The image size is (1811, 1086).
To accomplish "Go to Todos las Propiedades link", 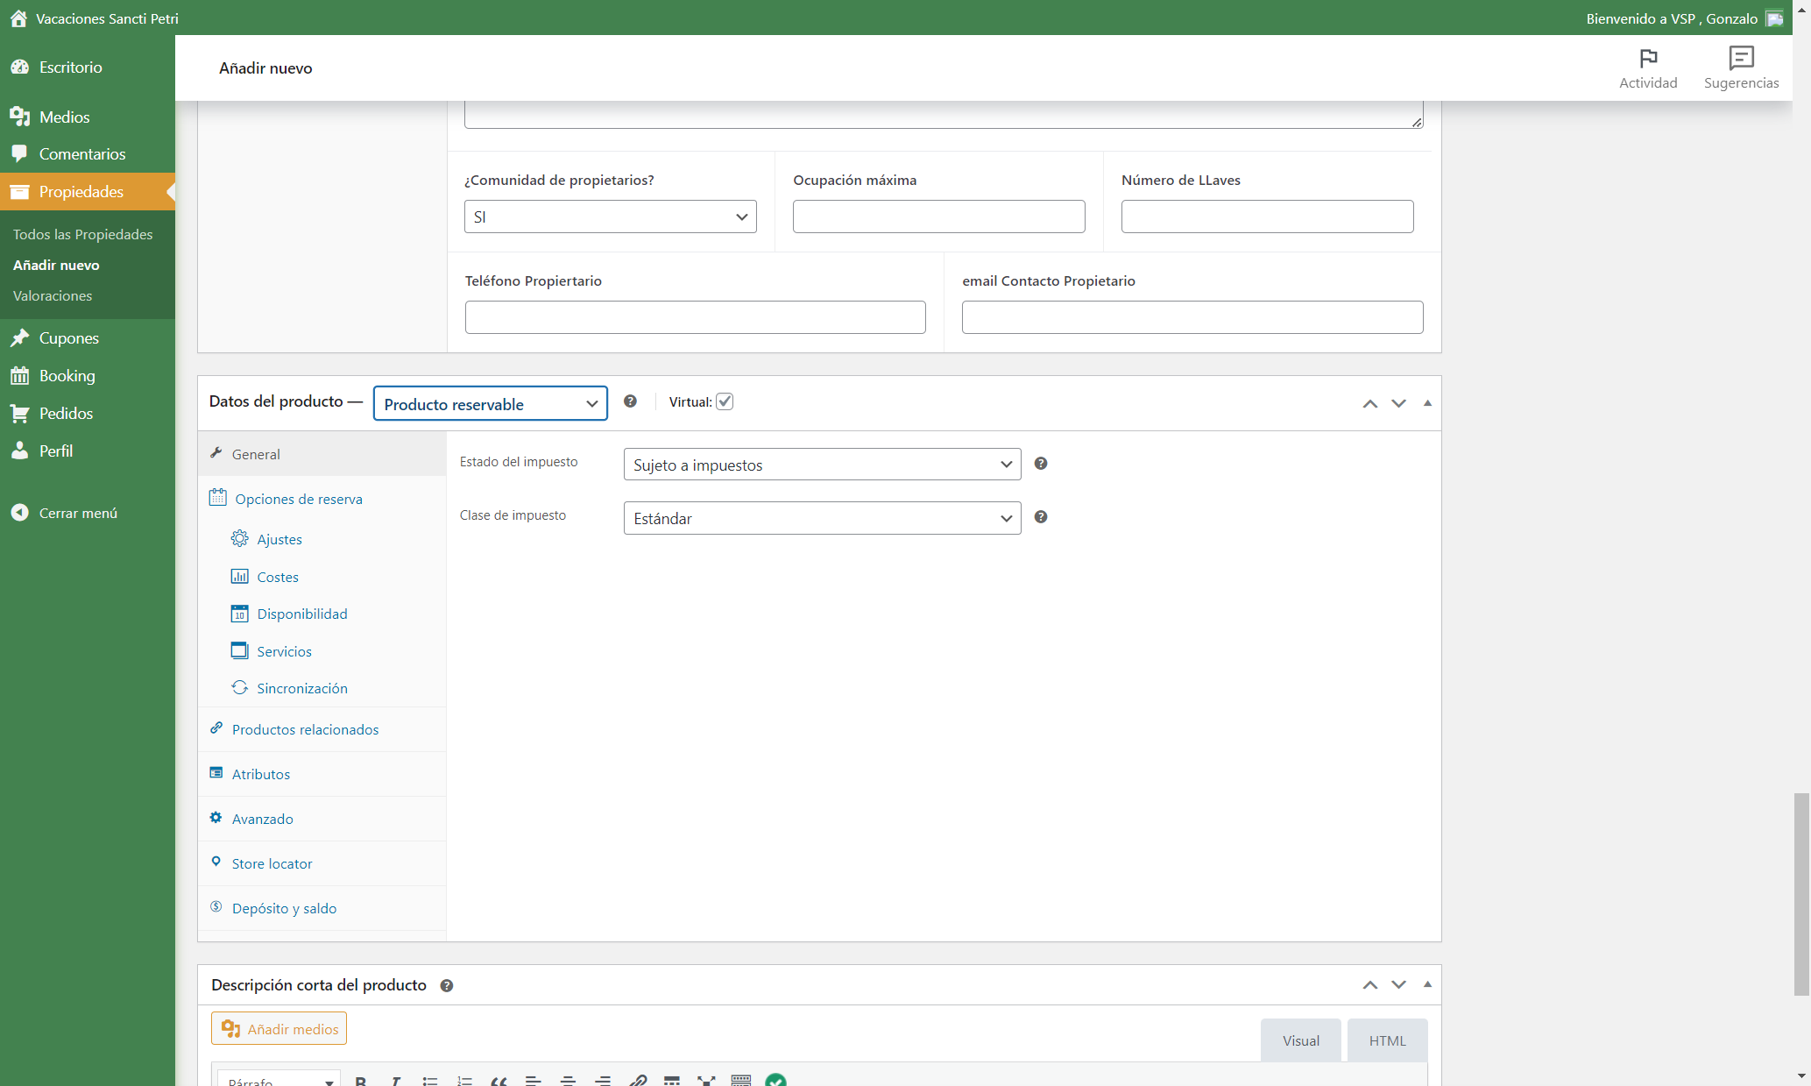I will pos(83,234).
